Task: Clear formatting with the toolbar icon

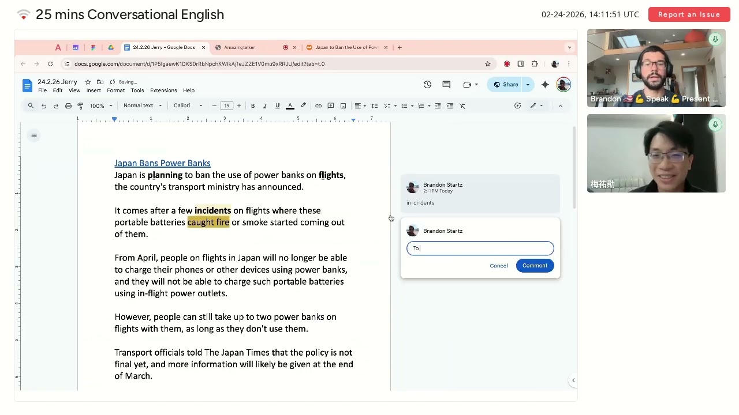Action: (462, 105)
